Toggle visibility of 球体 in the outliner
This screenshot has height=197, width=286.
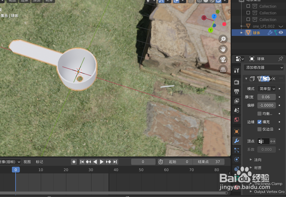click(281, 33)
